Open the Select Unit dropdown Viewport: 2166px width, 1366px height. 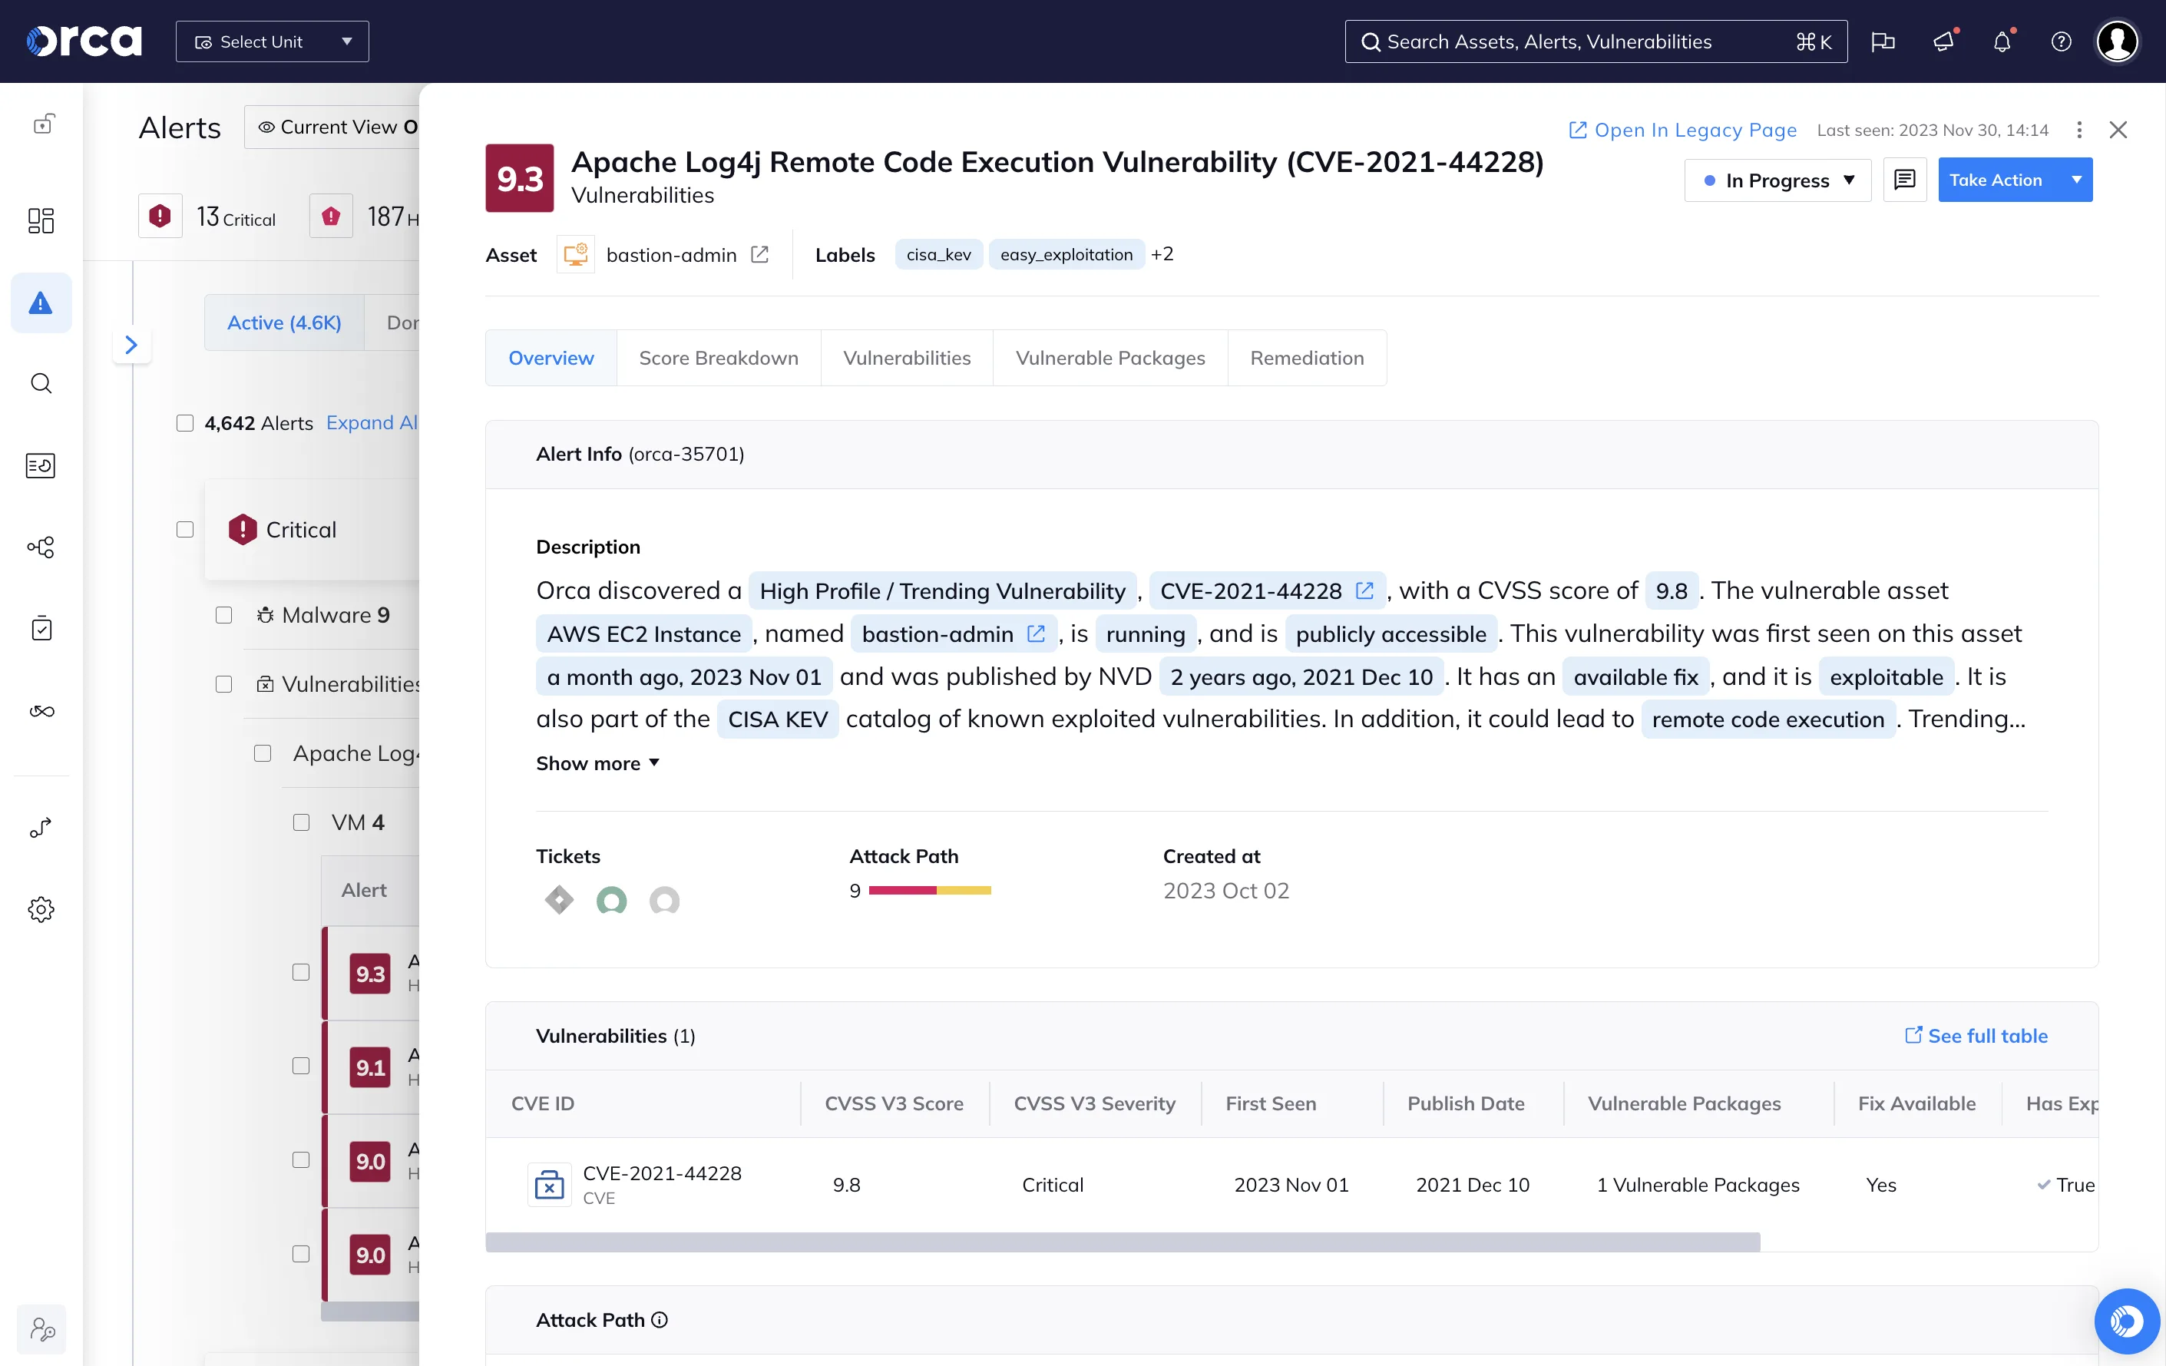coord(272,41)
